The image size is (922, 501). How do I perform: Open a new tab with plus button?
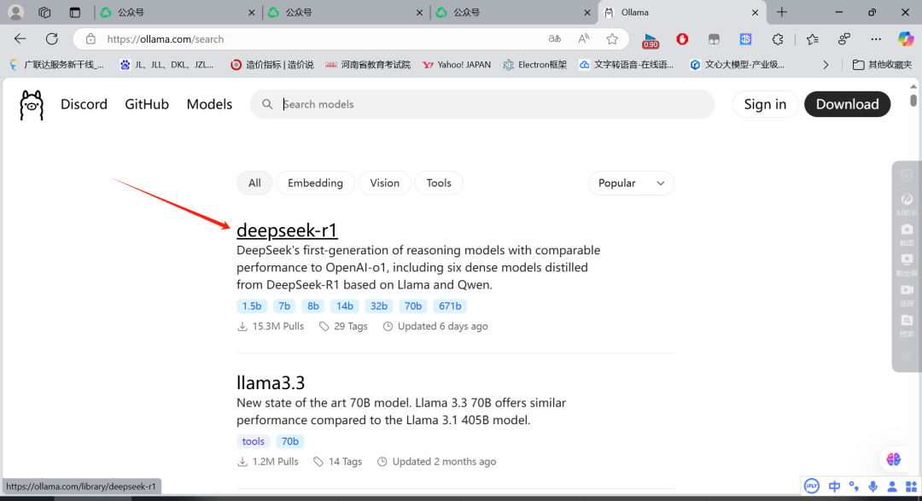[781, 12]
